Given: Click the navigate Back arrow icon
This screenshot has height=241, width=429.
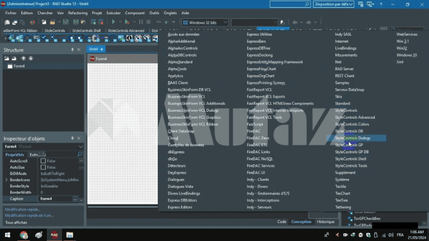Looking at the screenshot, I should 294,22.
